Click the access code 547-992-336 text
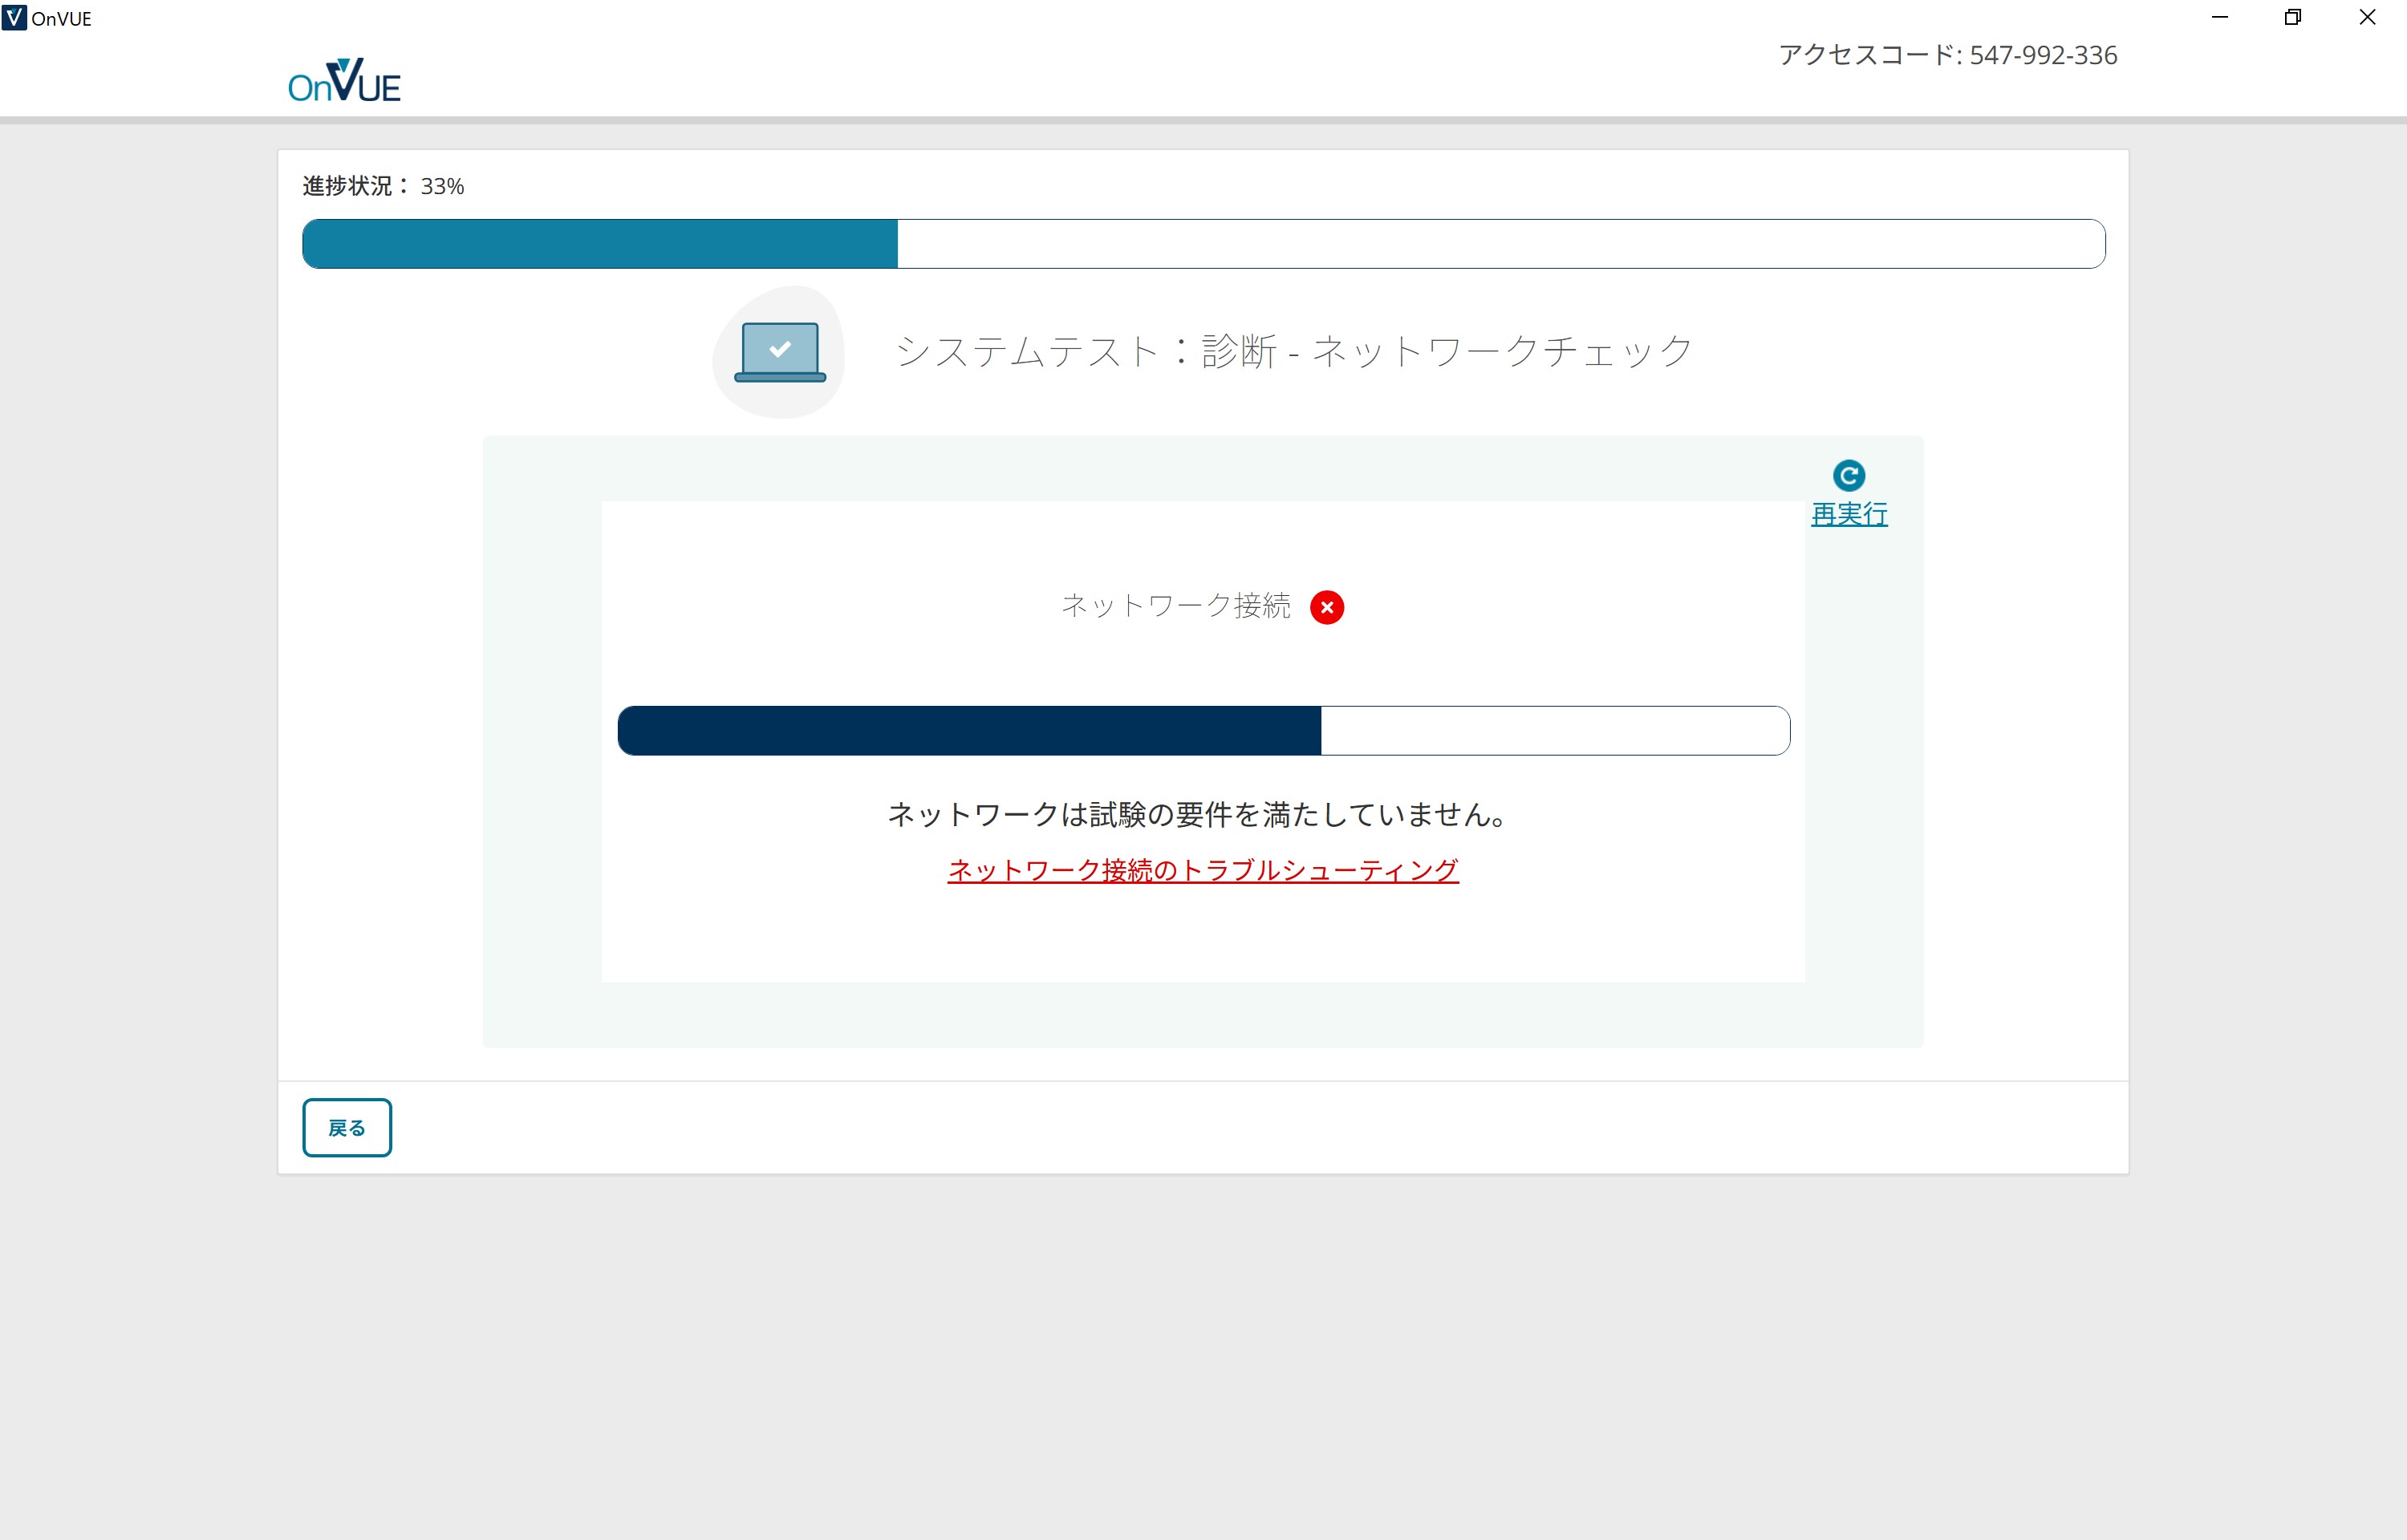 pos(1948,55)
